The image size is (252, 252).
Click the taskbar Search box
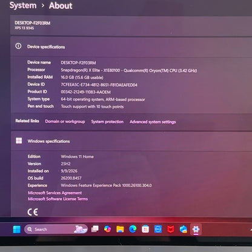tap(56, 229)
